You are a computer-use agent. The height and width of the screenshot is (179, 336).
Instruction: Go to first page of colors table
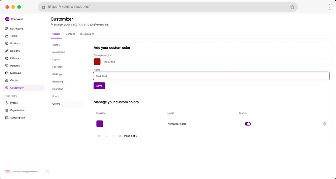(99, 136)
